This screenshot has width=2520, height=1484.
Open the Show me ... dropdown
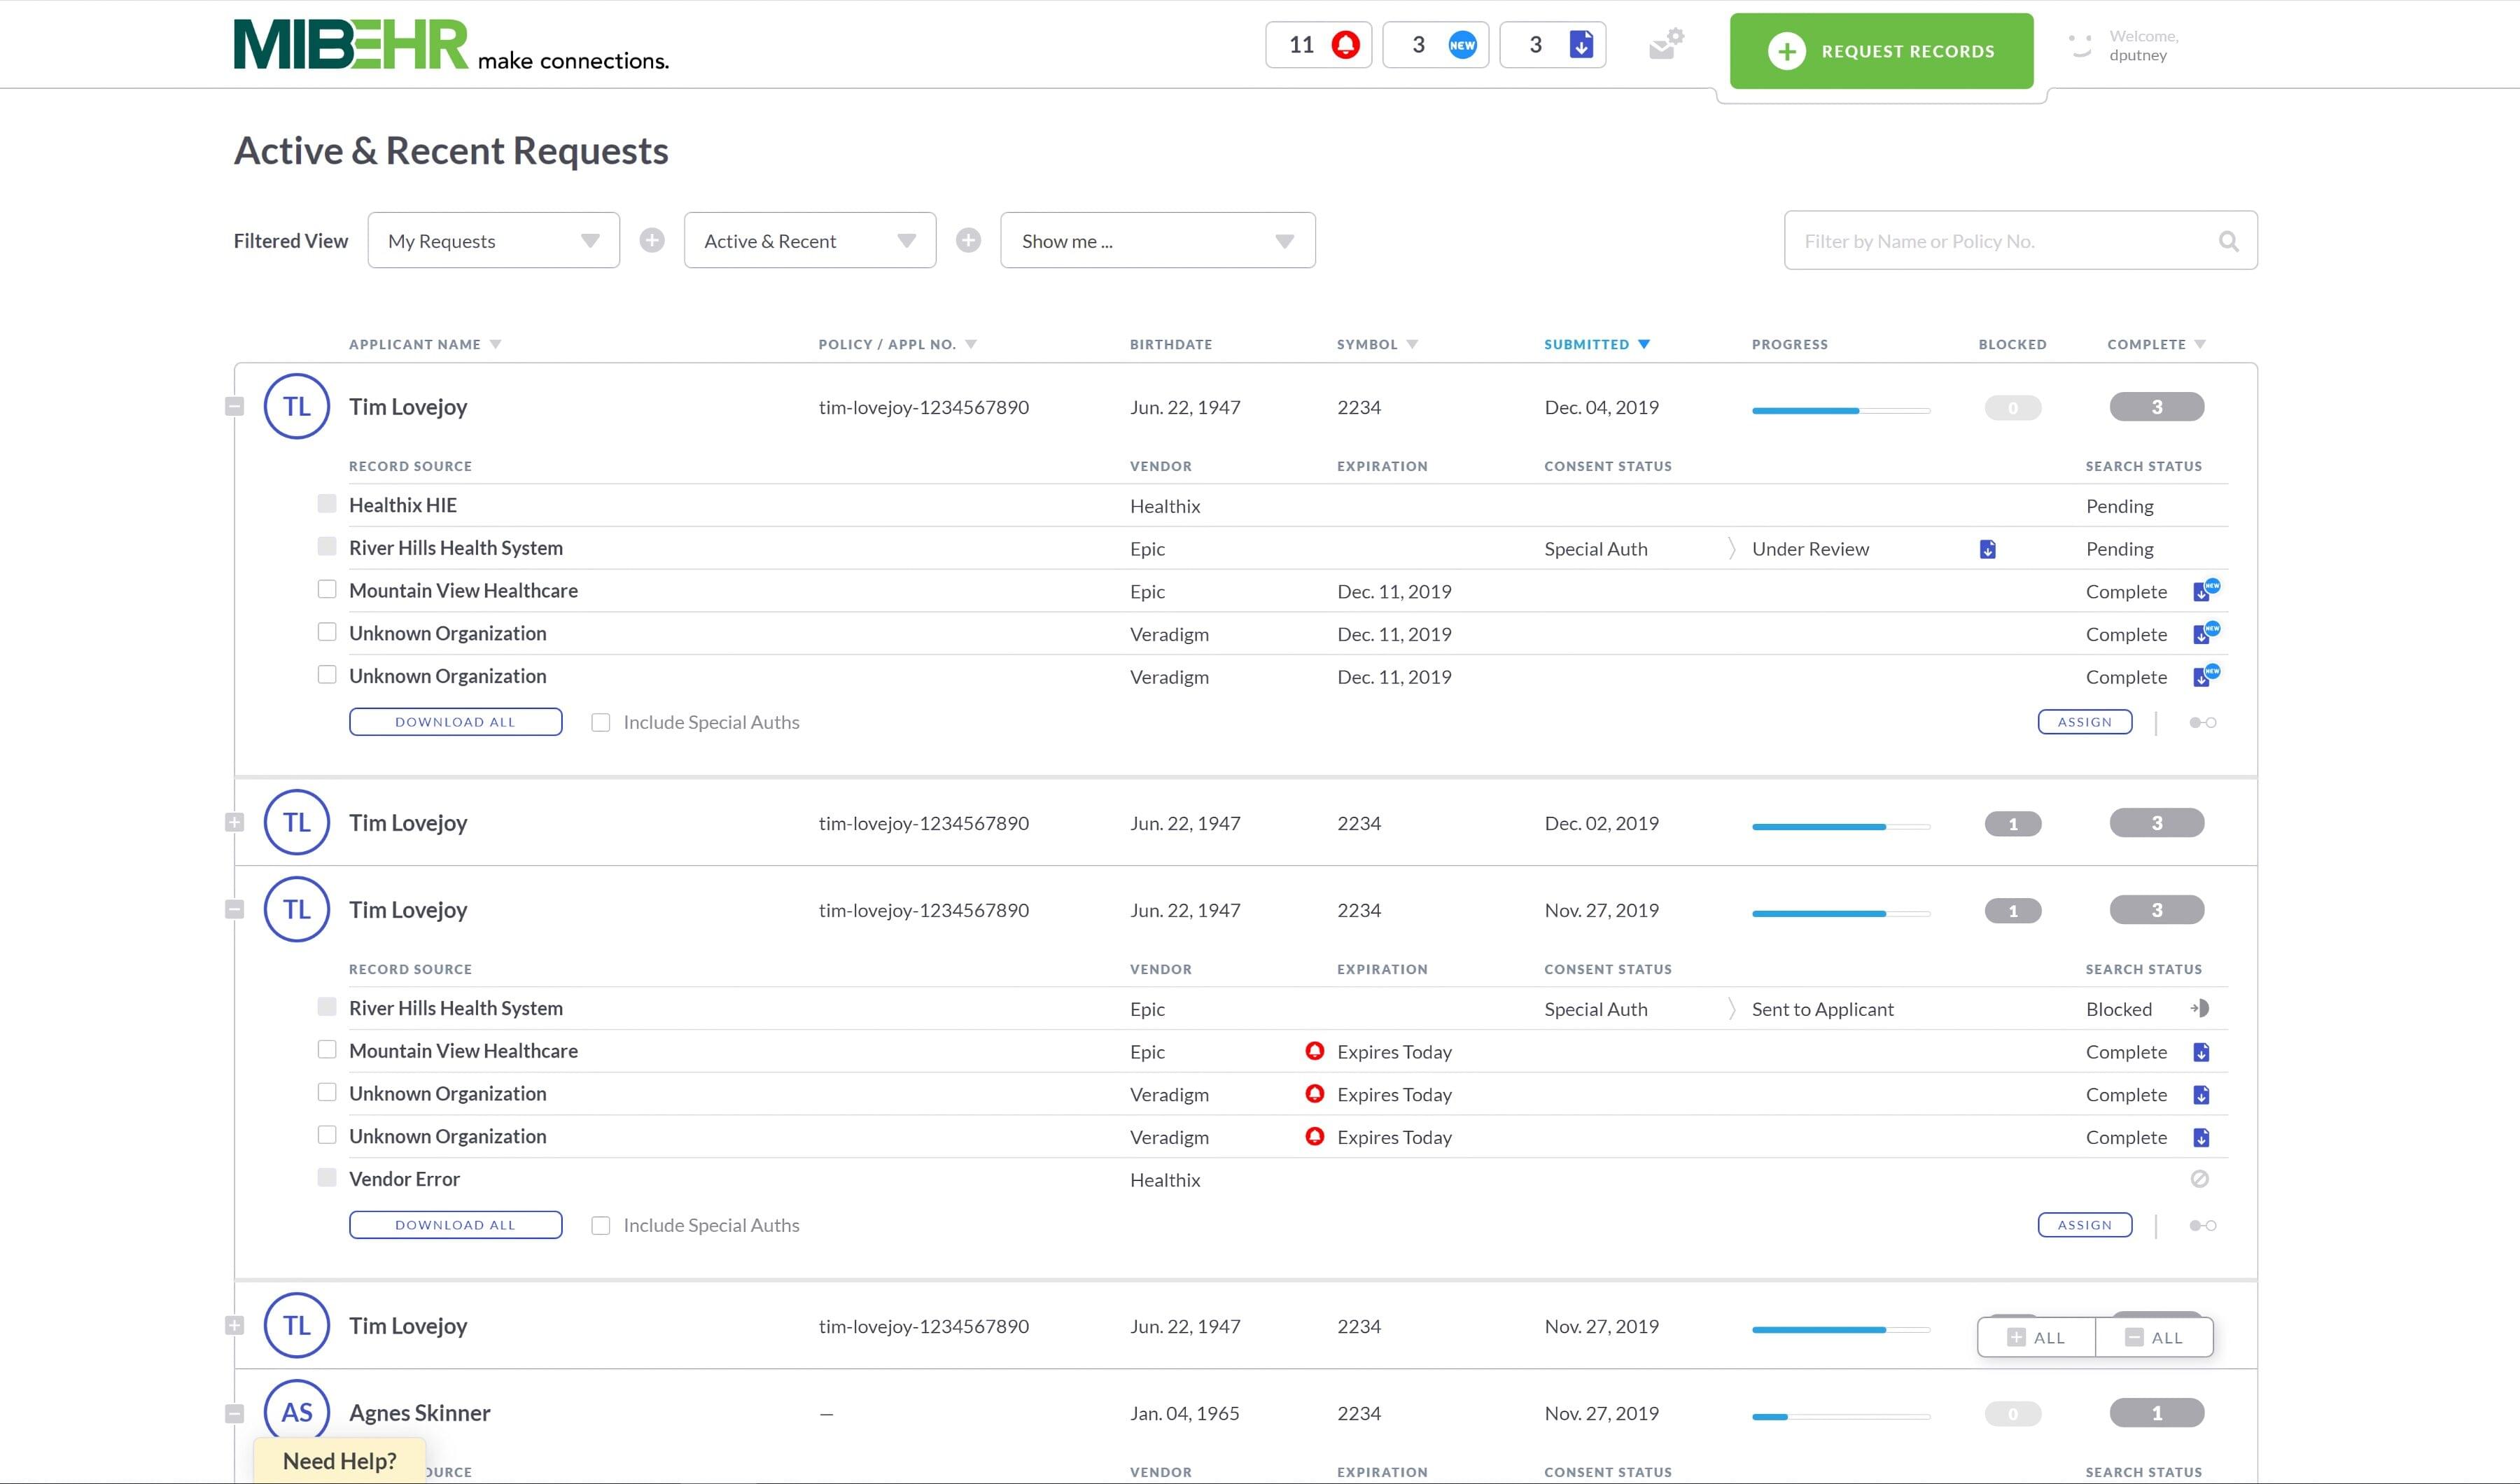(x=1157, y=240)
